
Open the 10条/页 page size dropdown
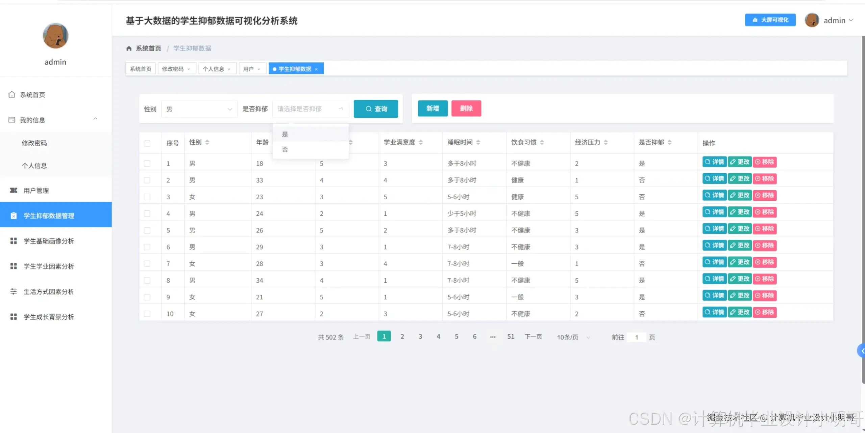(x=572, y=337)
